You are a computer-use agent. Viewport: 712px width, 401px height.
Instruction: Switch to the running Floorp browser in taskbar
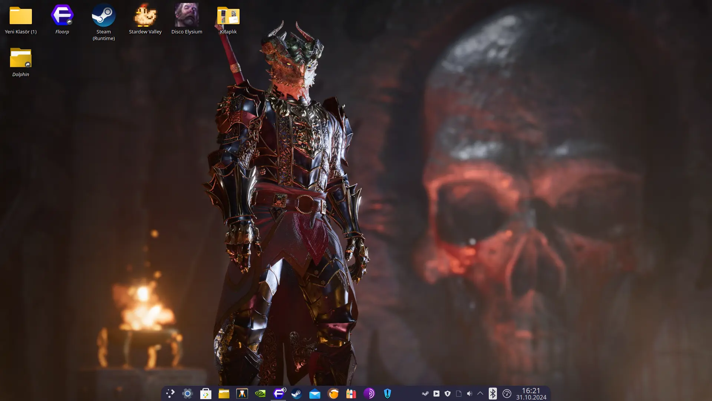coord(278,394)
